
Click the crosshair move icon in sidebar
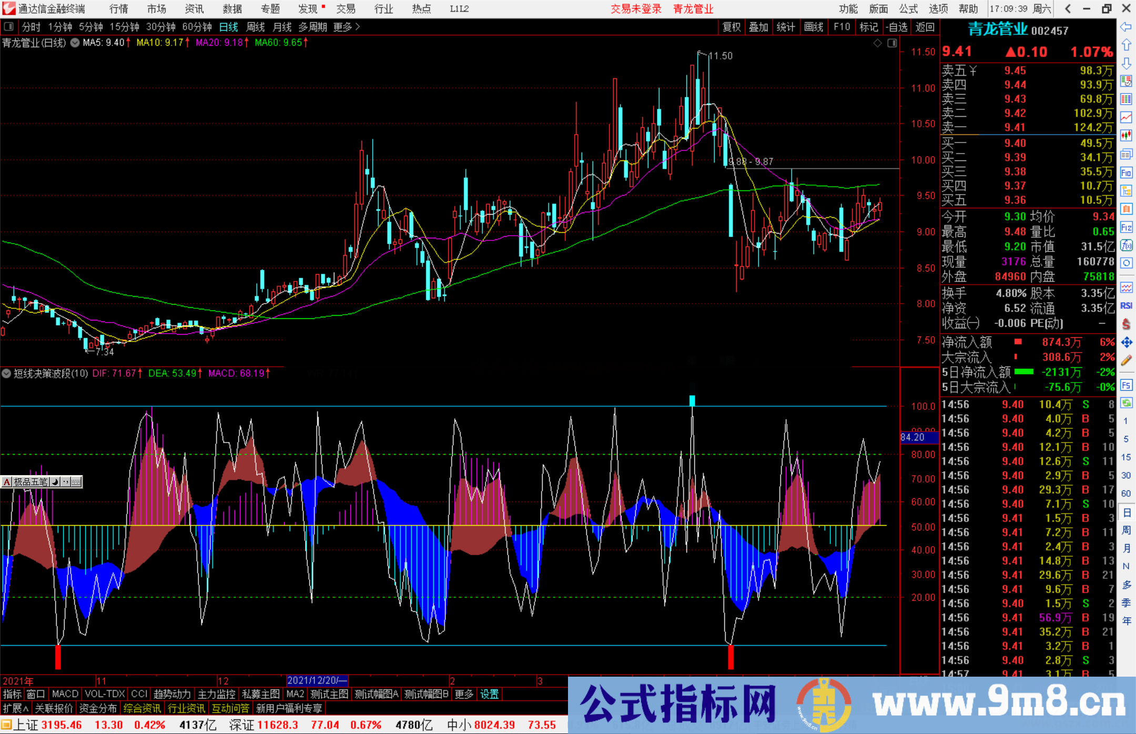1126,342
